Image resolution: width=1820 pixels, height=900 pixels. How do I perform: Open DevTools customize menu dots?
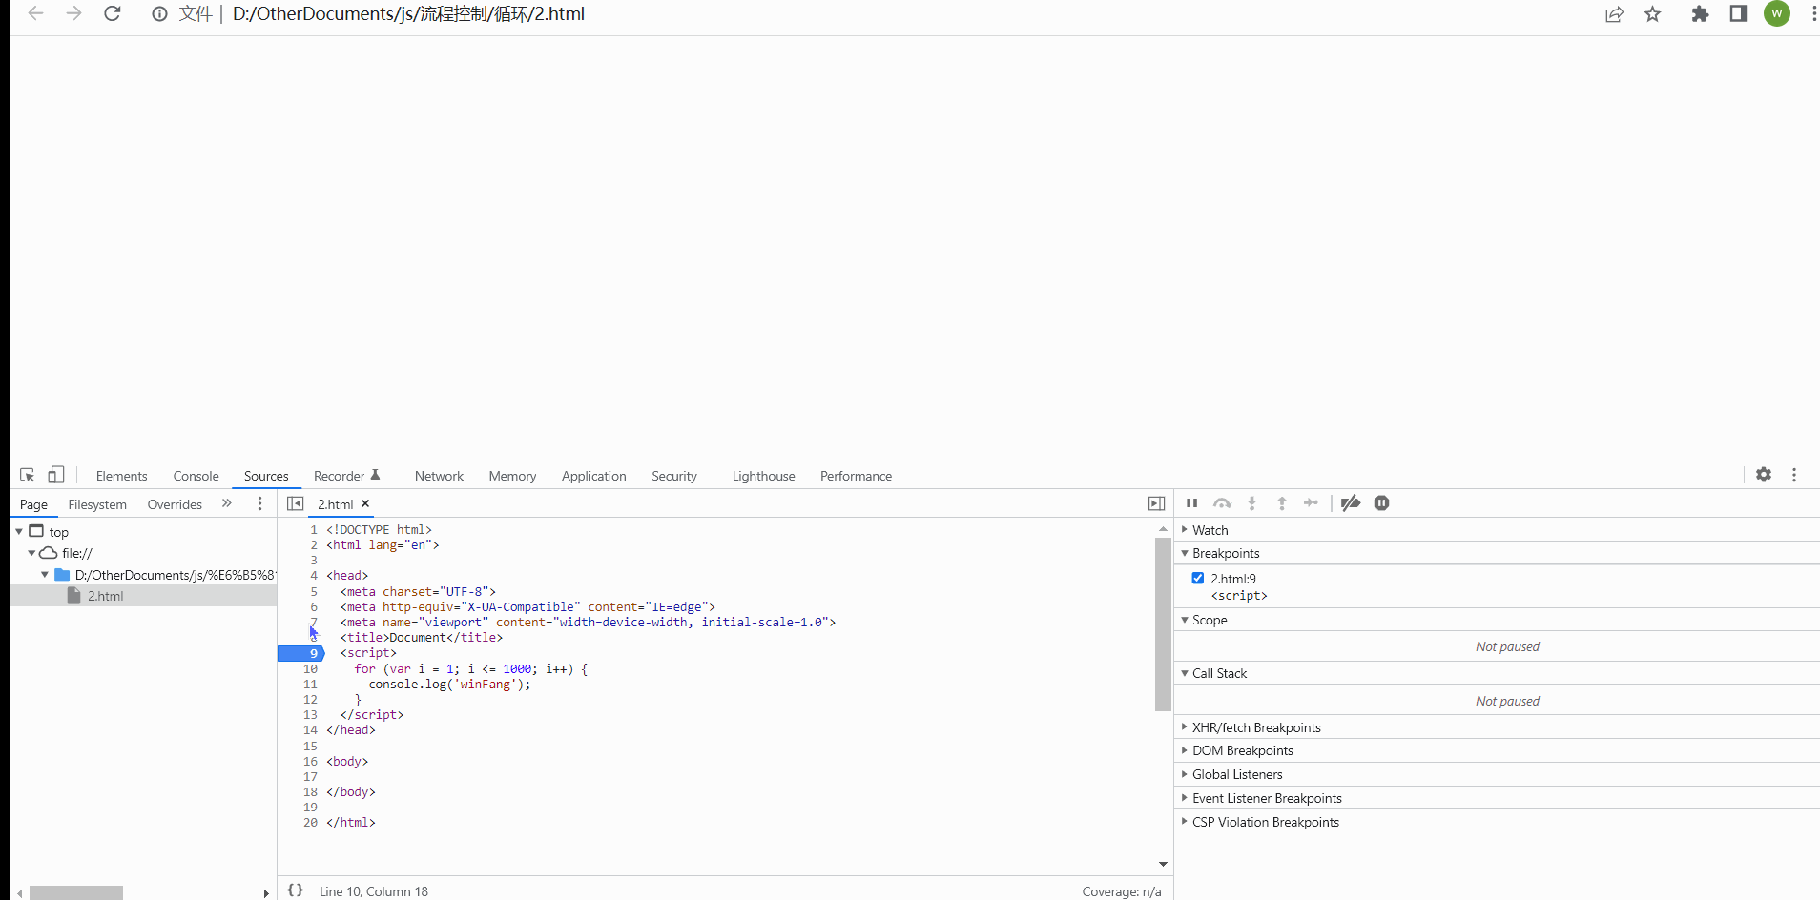(x=1794, y=475)
